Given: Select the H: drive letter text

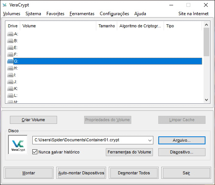Looking at the screenshot, I should point(16,68).
